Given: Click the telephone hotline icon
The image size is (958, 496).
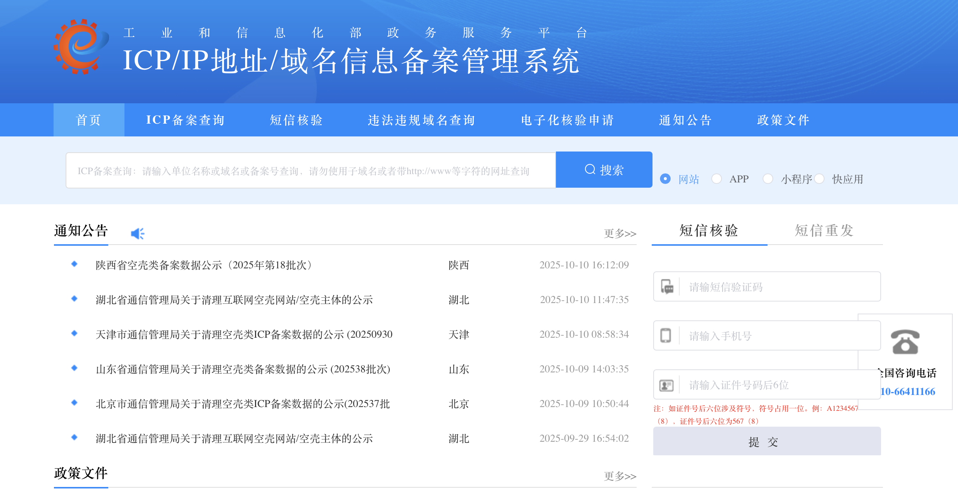Looking at the screenshot, I should [905, 342].
